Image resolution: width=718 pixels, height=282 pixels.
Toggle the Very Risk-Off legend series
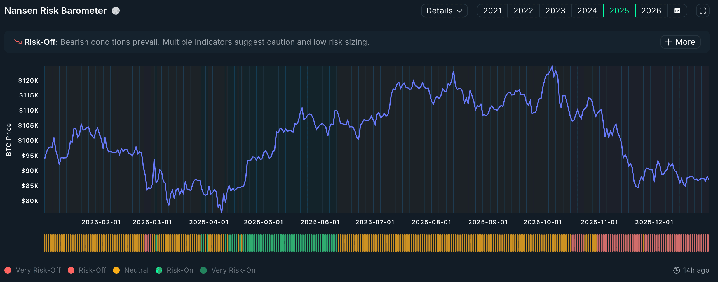click(x=32, y=270)
